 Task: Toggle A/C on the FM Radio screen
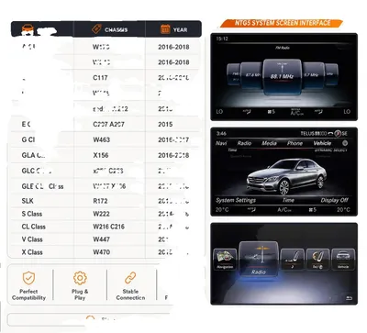click(x=296, y=112)
